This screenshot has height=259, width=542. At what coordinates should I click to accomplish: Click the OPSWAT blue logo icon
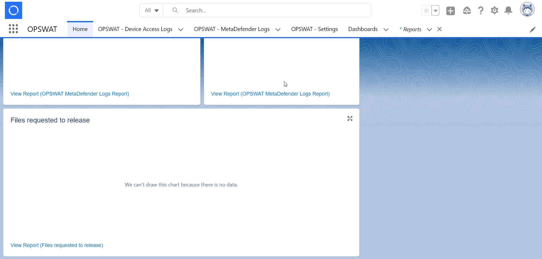click(x=14, y=10)
